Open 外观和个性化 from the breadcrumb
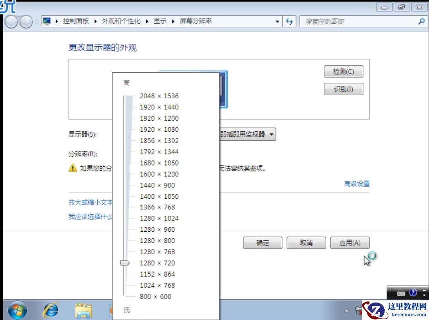Screen dimensions: 429x320 120,21
